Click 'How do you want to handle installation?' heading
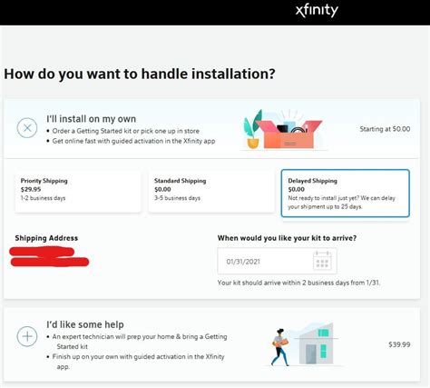 click(140, 74)
